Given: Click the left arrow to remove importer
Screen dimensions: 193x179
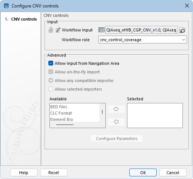Looking at the screenshot, I should pos(116,122).
